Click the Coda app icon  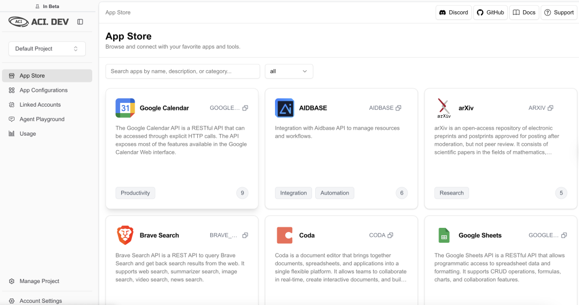[x=285, y=235]
